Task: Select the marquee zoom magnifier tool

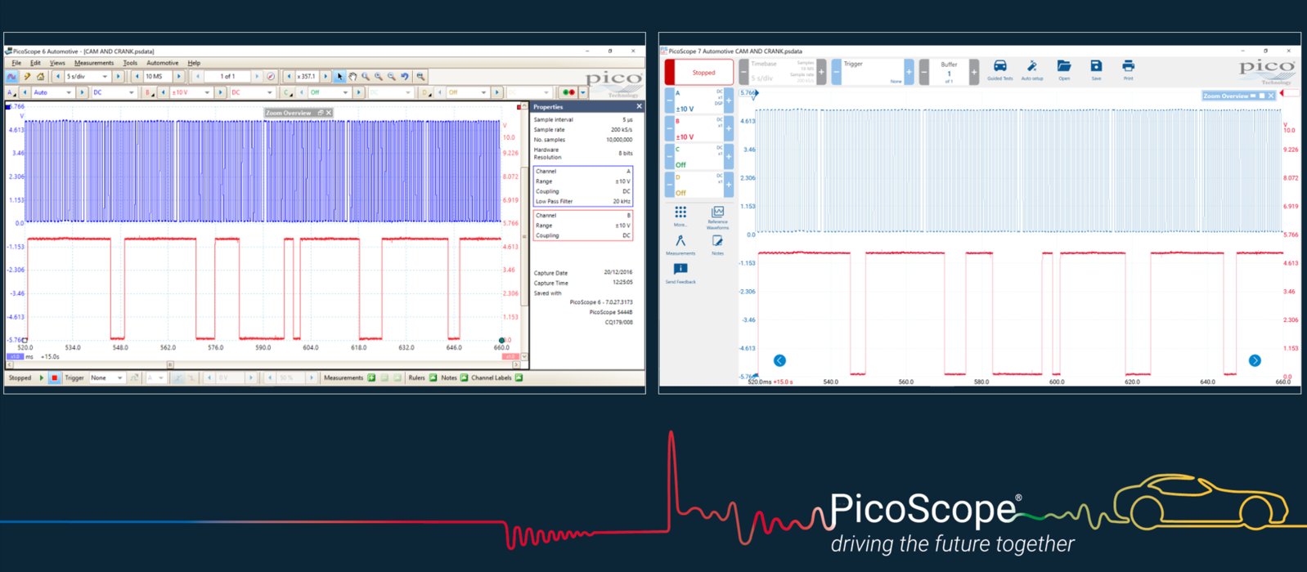Action: 366,77
